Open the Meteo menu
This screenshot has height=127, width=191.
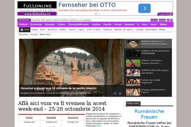pyautogui.click(x=163, y=24)
